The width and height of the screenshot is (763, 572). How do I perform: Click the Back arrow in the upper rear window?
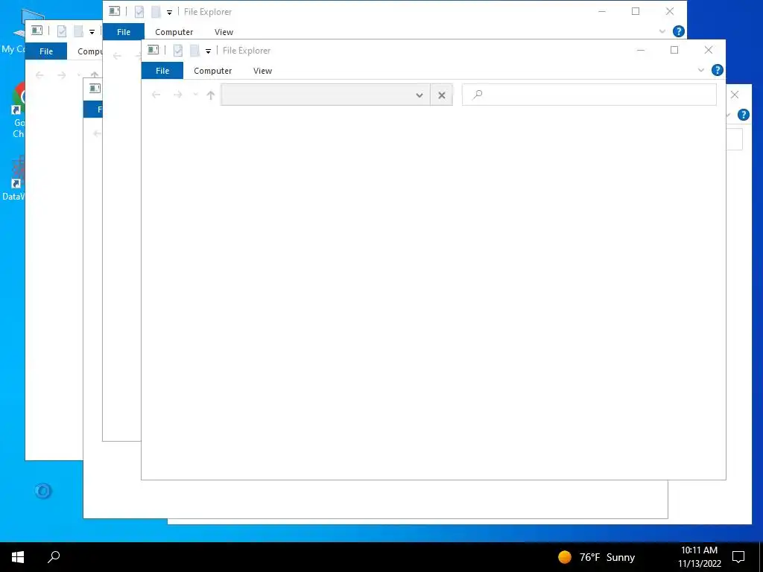click(117, 56)
